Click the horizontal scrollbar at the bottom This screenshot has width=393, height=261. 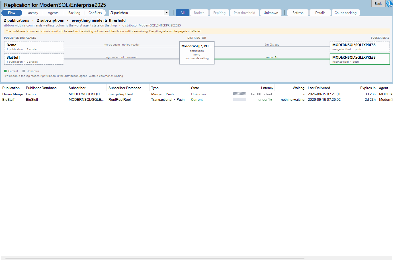pyautogui.click(x=155, y=258)
